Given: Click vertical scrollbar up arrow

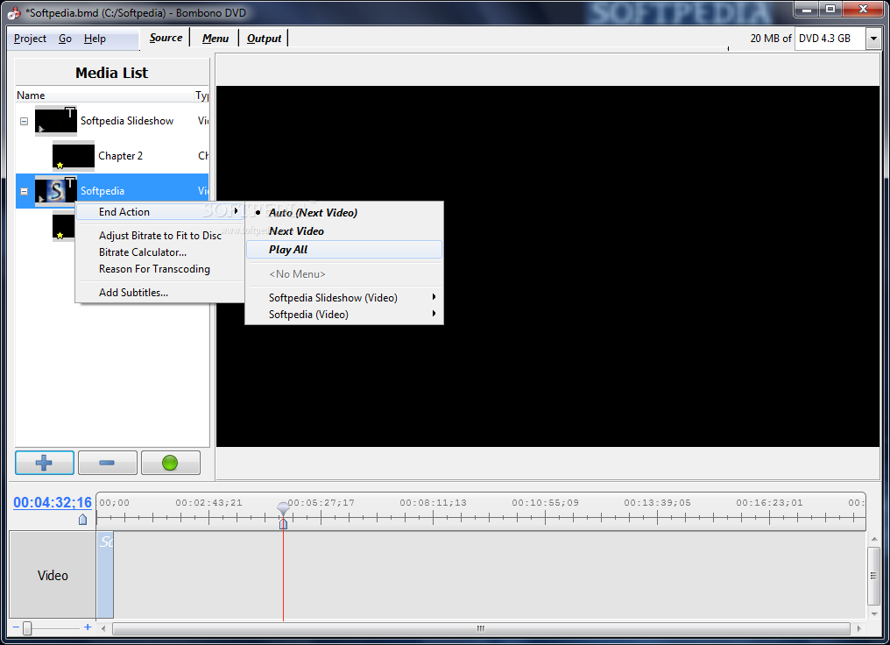Looking at the screenshot, I should 873,539.
